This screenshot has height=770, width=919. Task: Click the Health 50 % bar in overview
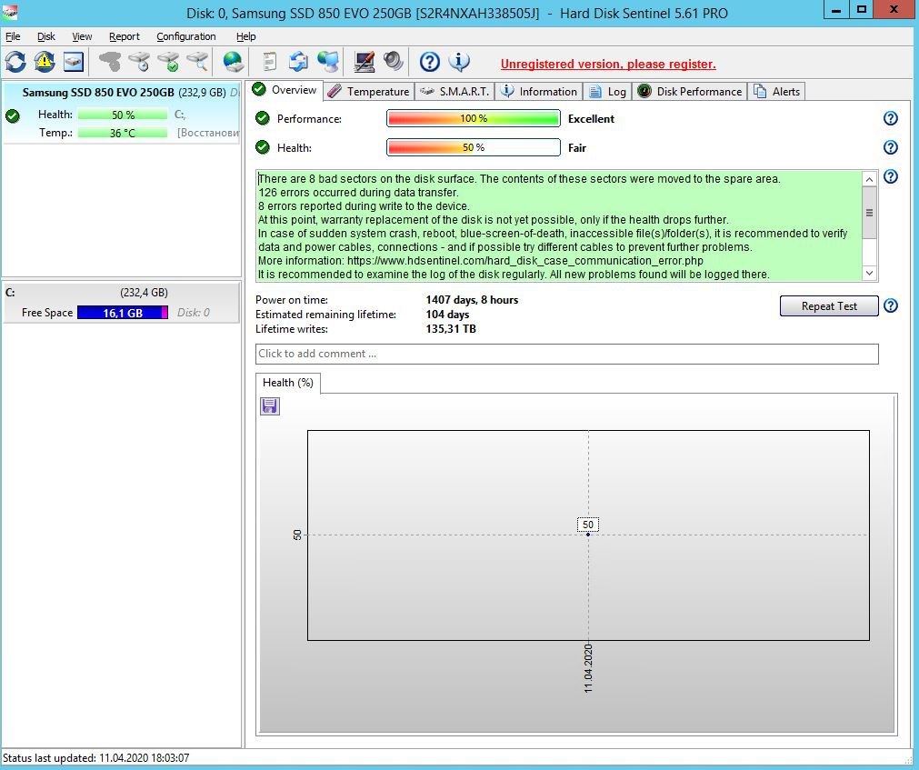point(473,147)
